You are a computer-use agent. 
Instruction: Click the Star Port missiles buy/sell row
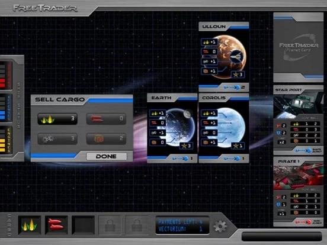(x=305, y=130)
